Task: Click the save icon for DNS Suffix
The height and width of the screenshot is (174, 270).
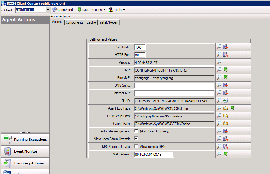Action: coord(226,85)
